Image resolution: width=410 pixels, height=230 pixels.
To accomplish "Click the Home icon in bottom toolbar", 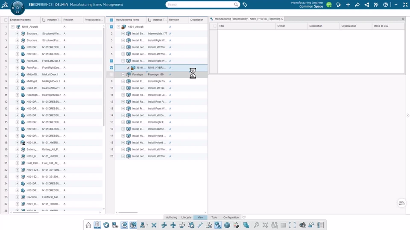I will pyautogui.click(x=88, y=225).
